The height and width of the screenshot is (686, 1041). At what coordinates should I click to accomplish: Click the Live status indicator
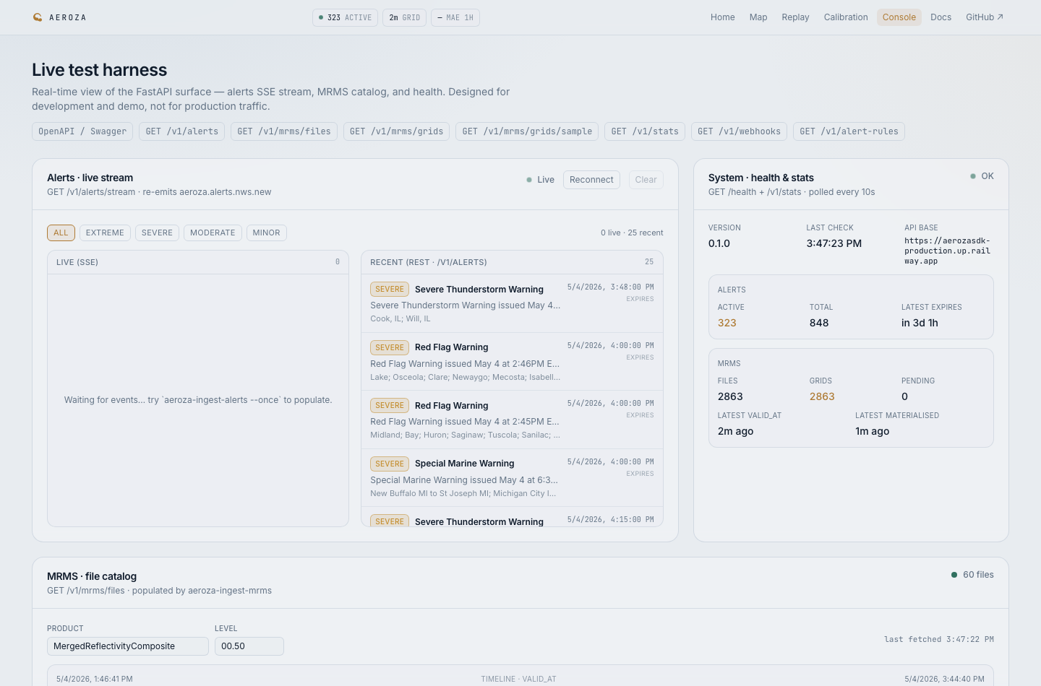[x=540, y=180]
